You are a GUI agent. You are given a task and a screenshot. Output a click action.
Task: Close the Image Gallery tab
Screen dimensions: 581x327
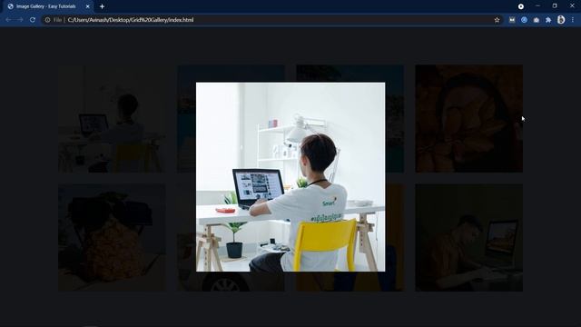tap(88, 6)
